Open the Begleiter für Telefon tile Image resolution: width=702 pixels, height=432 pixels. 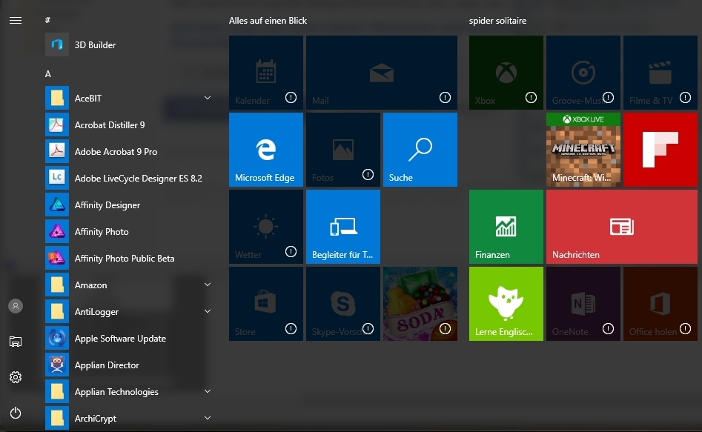pyautogui.click(x=343, y=227)
